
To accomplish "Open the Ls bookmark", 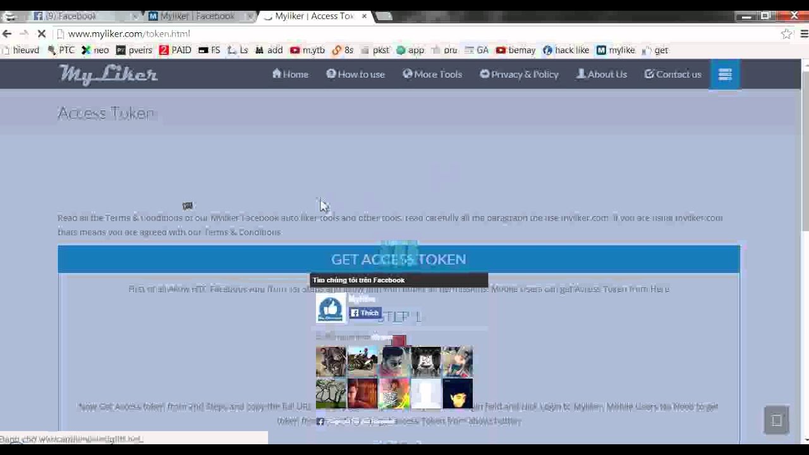I will 238,50.
